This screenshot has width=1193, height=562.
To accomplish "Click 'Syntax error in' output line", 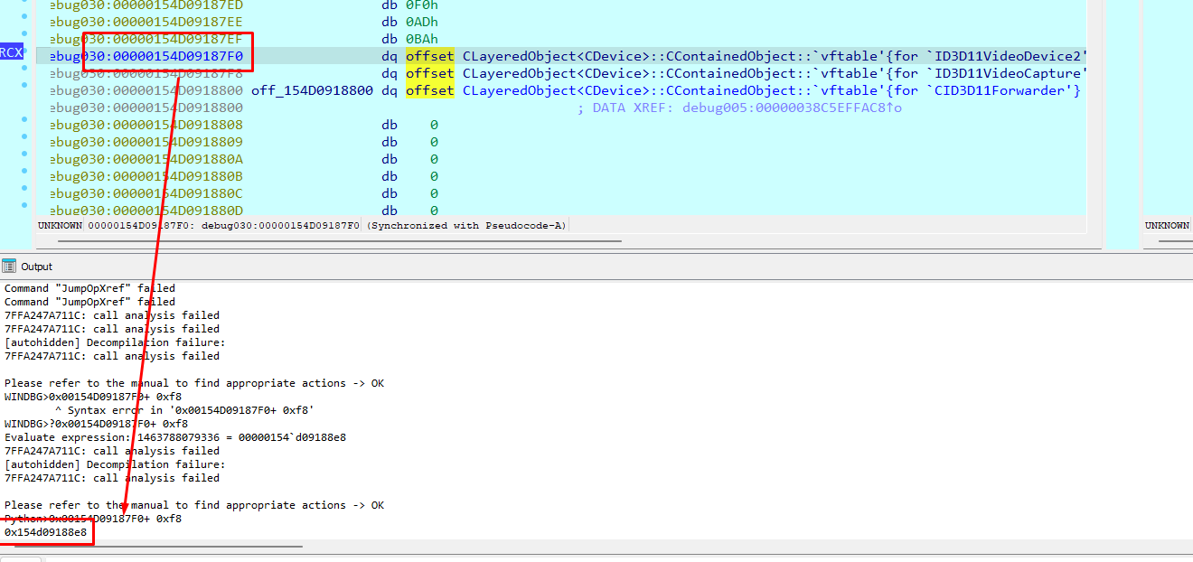I will coord(184,410).
